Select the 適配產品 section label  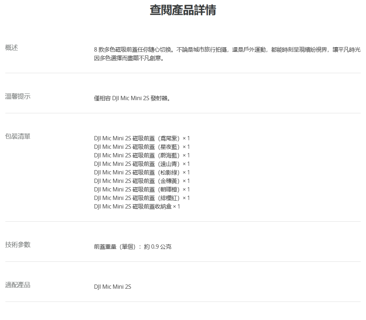tap(18, 285)
